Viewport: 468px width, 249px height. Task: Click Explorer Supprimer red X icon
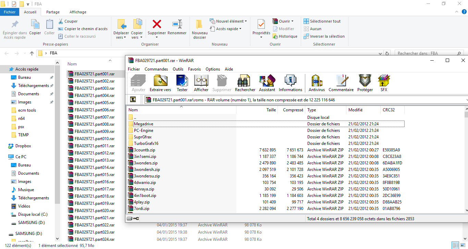click(157, 24)
